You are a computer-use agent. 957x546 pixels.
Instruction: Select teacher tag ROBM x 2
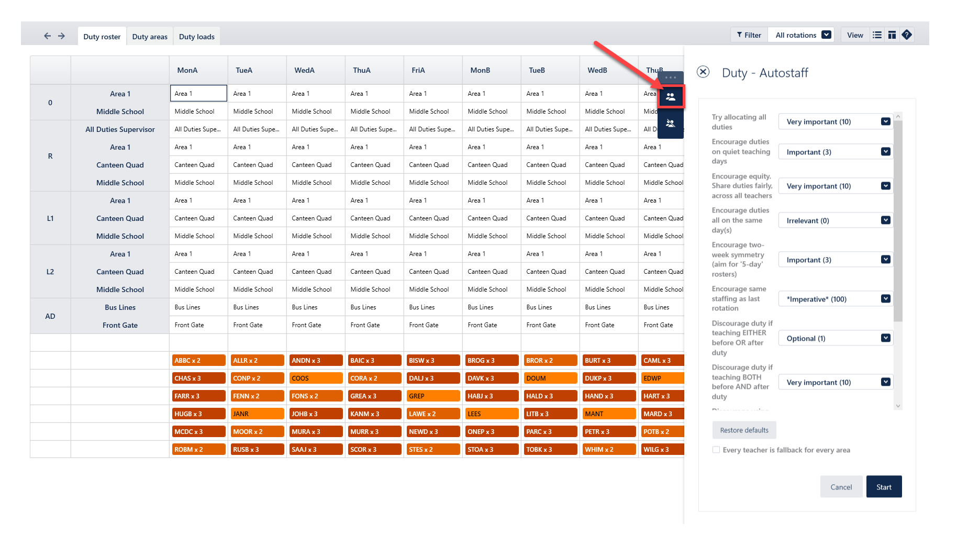coord(198,450)
